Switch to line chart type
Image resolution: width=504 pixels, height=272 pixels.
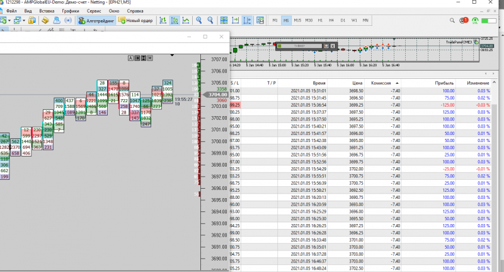click(x=186, y=21)
